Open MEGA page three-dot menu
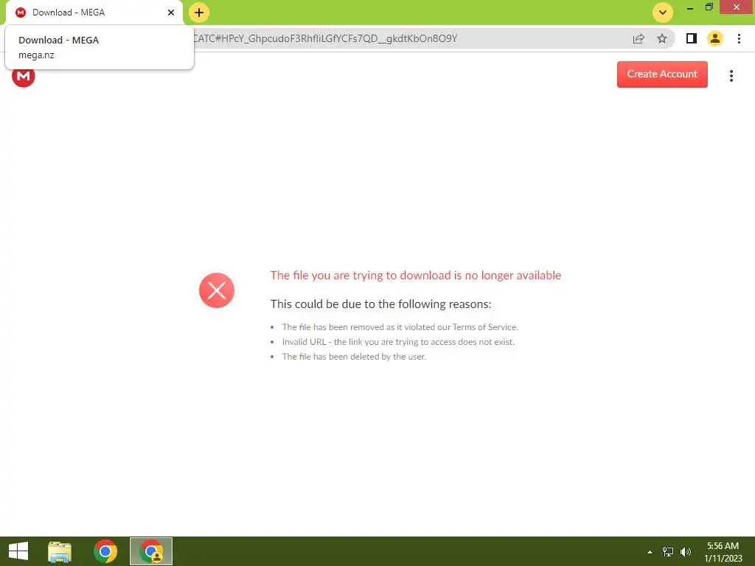The width and height of the screenshot is (755, 566). point(731,76)
